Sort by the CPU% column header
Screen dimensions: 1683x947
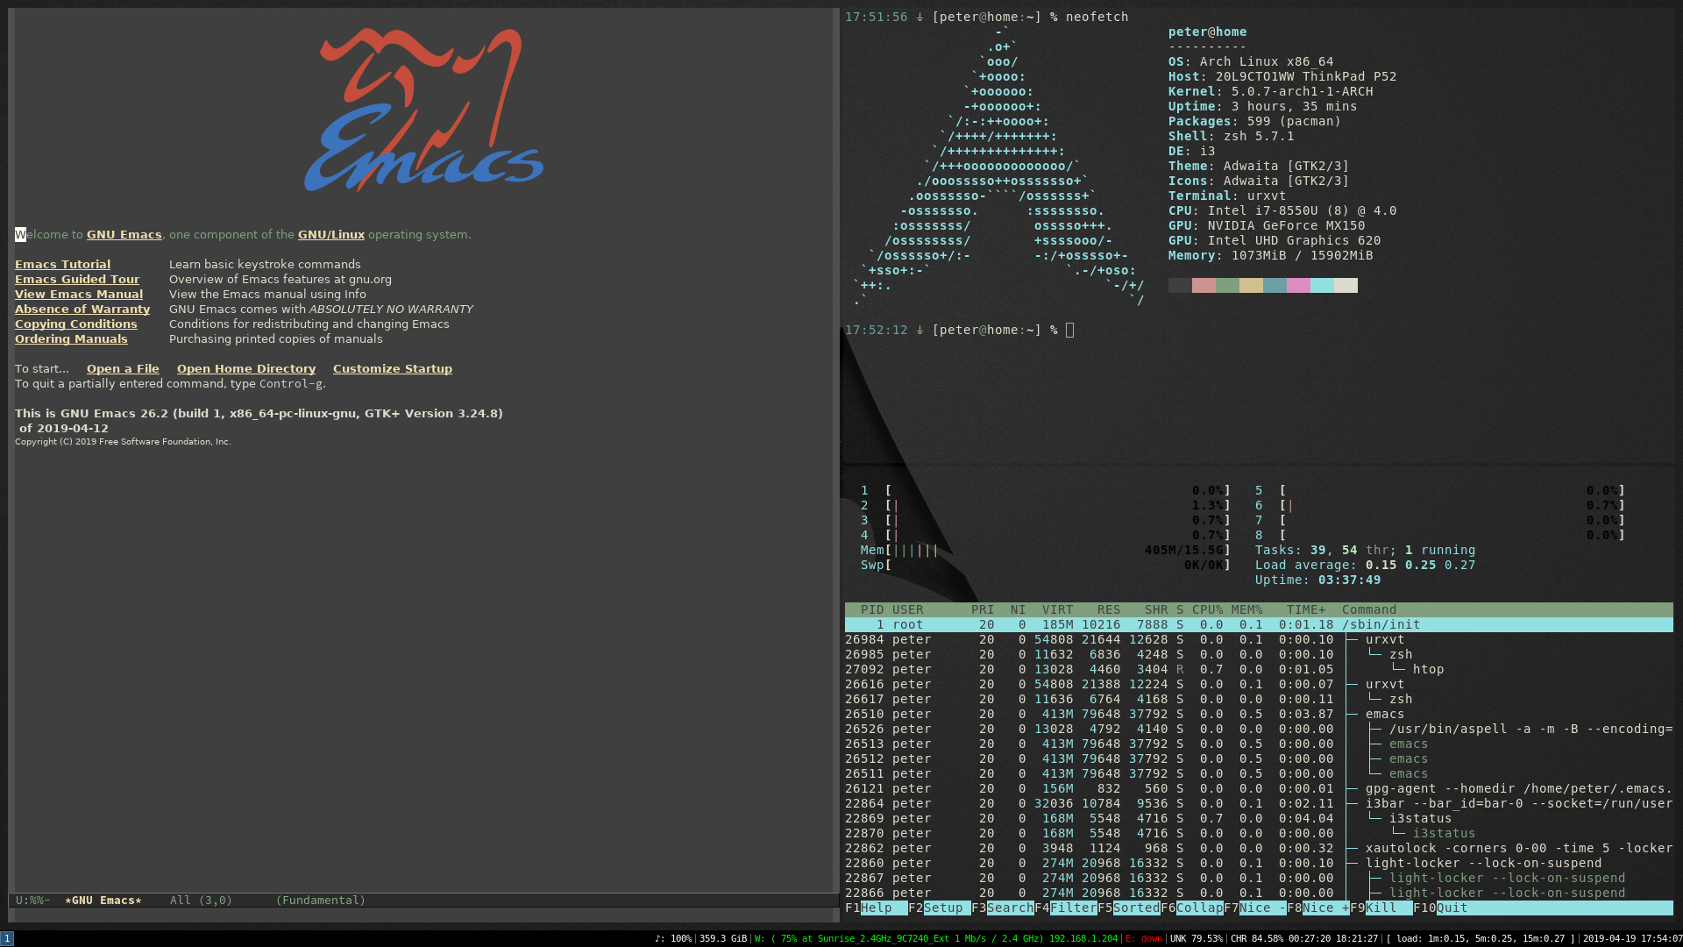click(1206, 609)
